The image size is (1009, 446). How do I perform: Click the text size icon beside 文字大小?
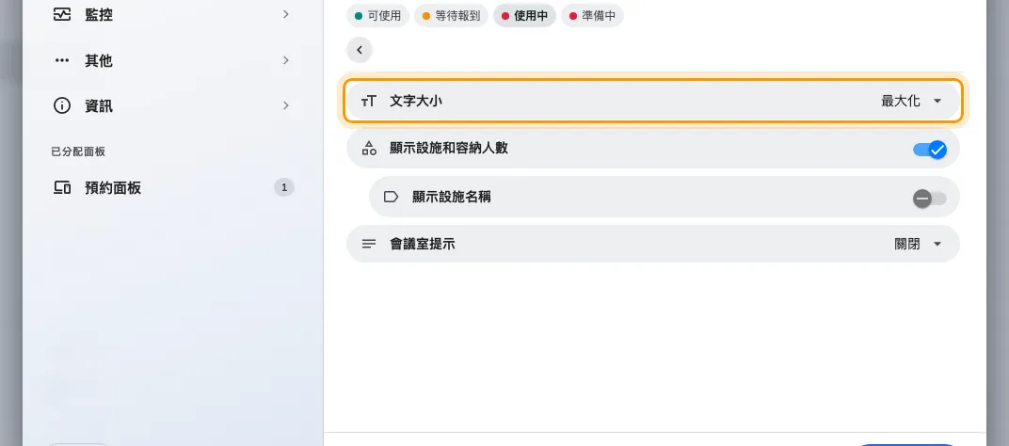click(369, 101)
